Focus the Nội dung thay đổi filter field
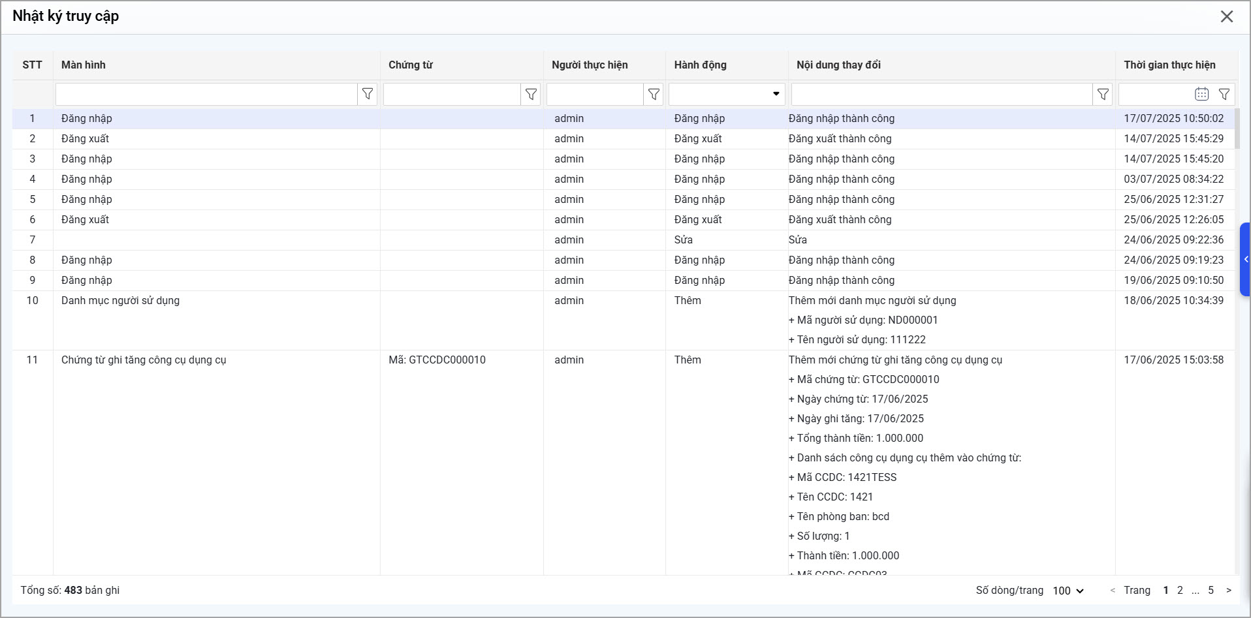 pyautogui.click(x=942, y=94)
